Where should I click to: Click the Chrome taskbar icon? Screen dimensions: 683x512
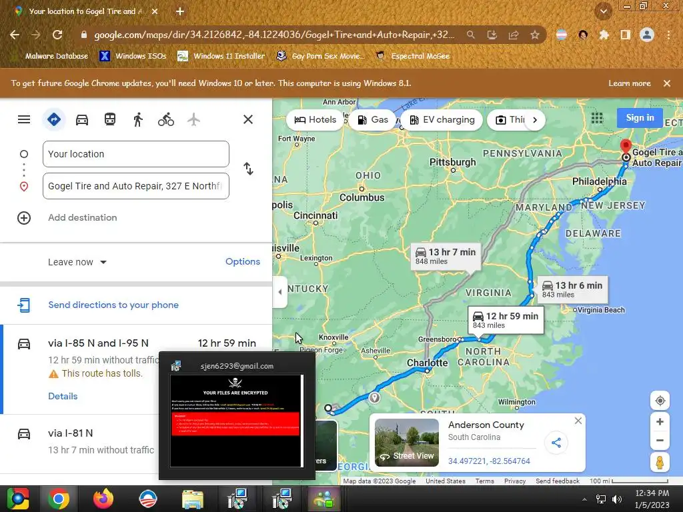59,499
